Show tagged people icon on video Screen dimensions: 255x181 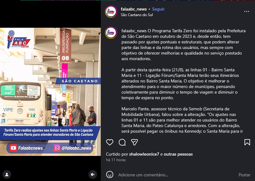pyautogui.click(x=7, y=174)
